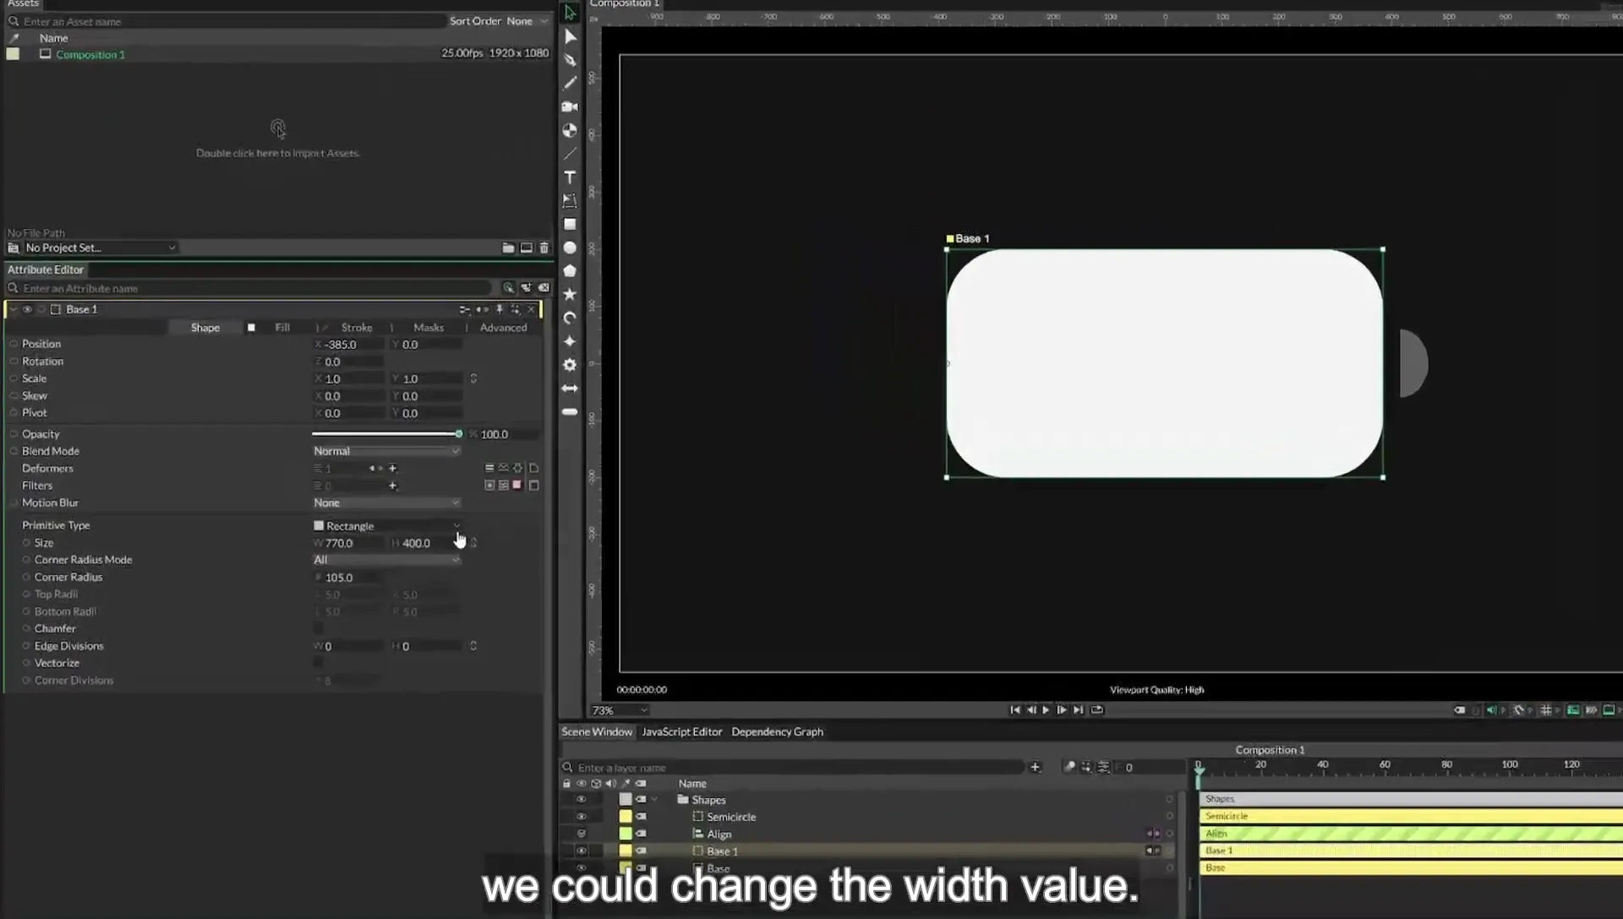Open the Primitive Type Rectangle dropdown
The height and width of the screenshot is (919, 1623).
[x=386, y=525]
